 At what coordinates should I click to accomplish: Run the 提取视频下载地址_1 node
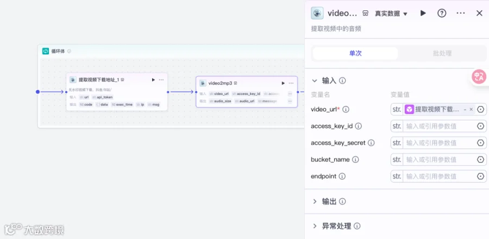tap(153, 80)
